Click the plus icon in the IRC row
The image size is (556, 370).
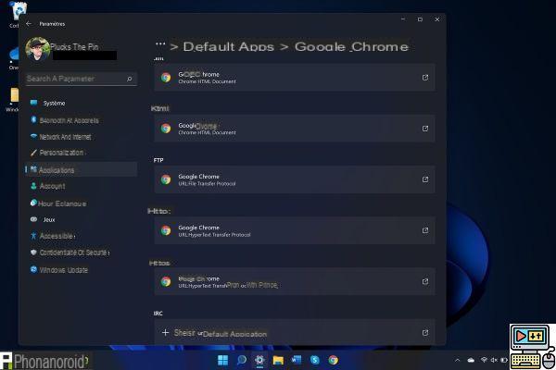[165, 332]
